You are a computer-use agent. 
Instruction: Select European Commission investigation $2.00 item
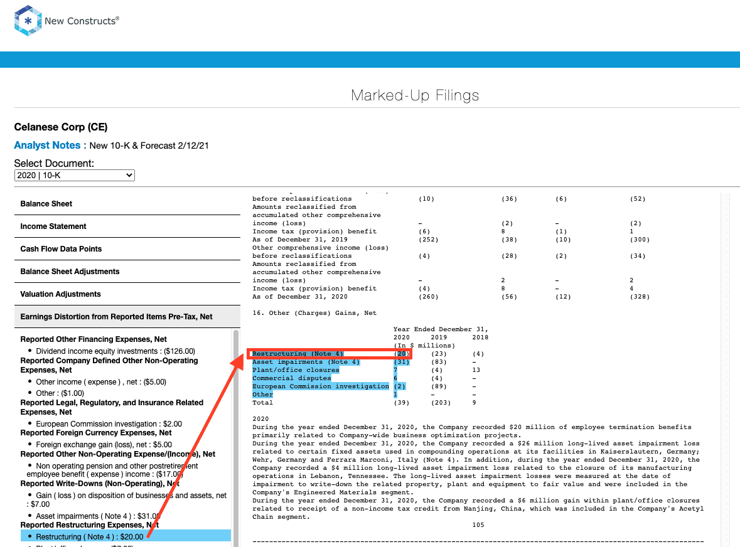click(x=109, y=424)
